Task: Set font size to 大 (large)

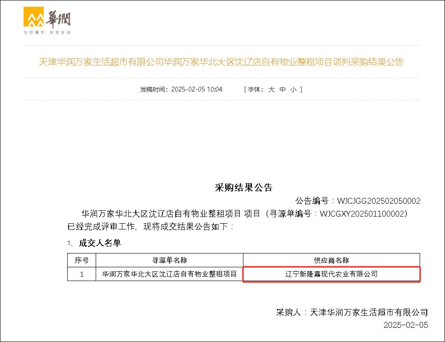Action: (271, 89)
